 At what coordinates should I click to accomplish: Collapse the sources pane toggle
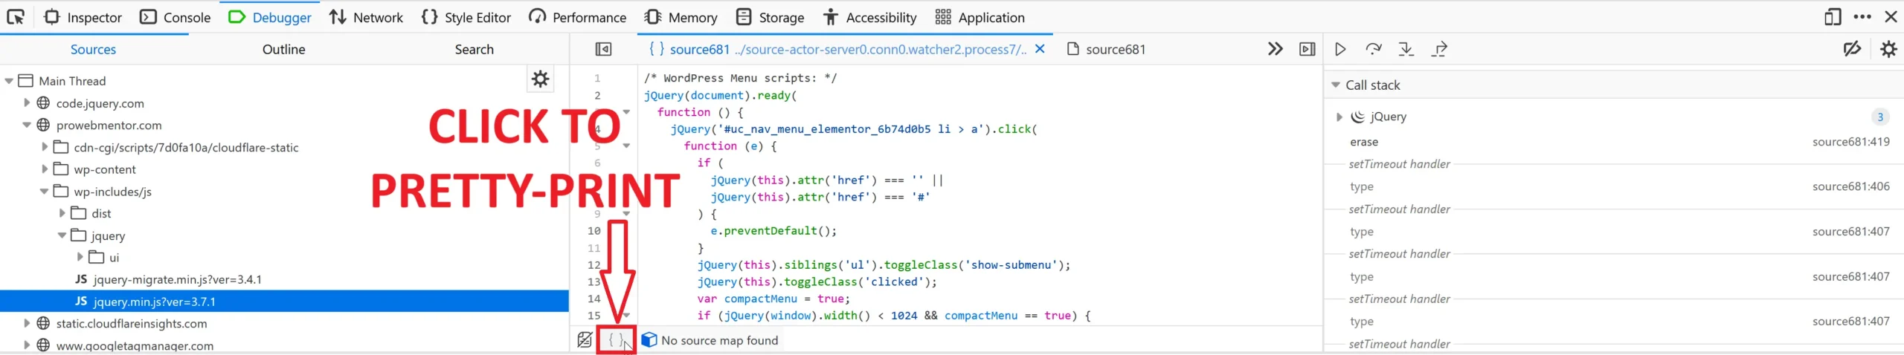click(603, 50)
